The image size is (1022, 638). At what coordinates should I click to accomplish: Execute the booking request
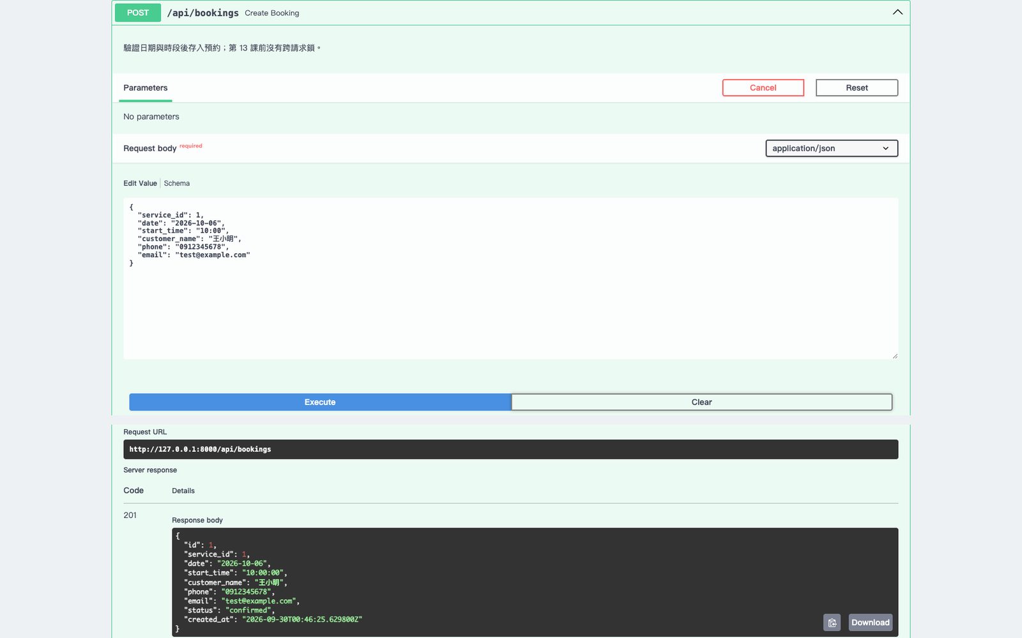point(320,402)
